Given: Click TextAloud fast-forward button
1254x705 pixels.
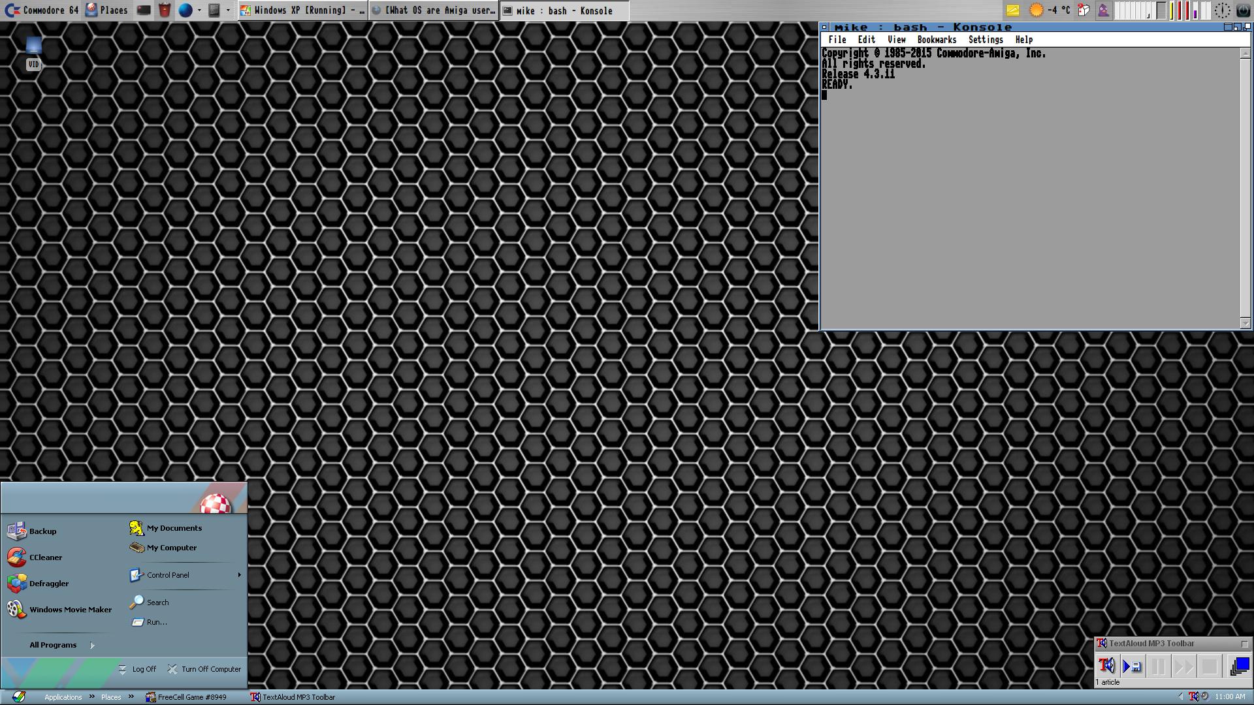Looking at the screenshot, I should click(1183, 666).
